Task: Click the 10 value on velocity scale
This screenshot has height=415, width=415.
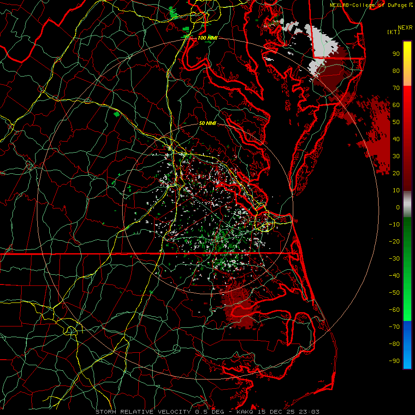Action: click(396, 190)
